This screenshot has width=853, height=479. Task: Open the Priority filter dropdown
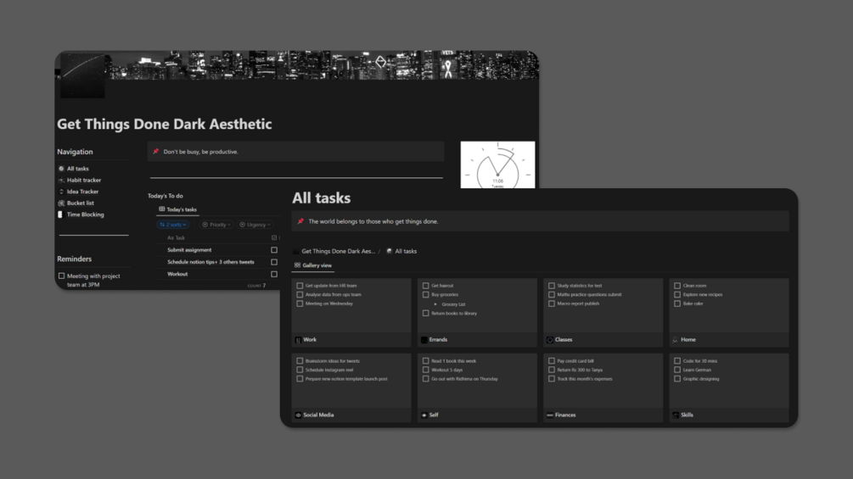[x=216, y=225]
